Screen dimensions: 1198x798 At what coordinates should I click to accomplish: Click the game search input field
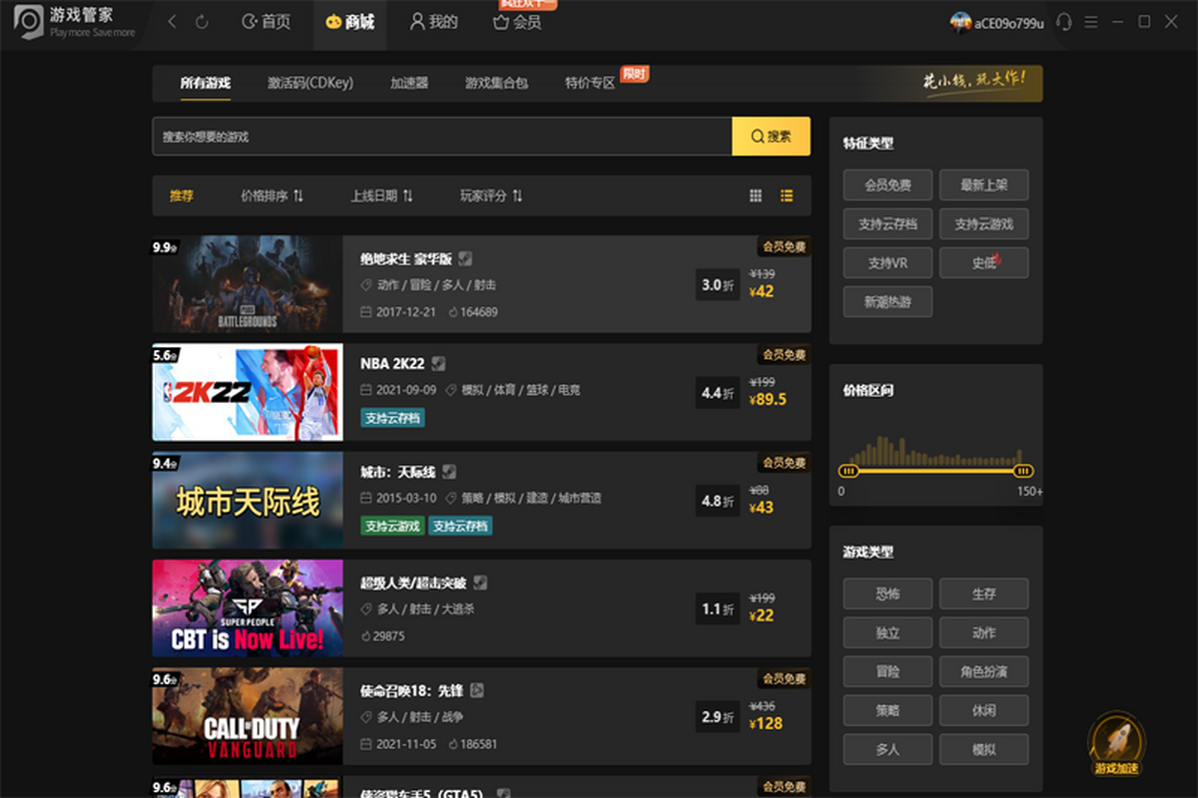442,137
